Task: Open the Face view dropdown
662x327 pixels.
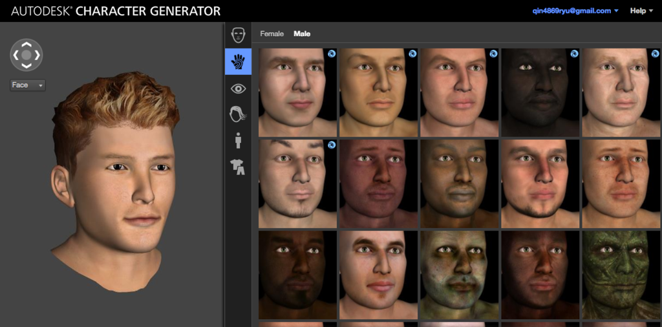Action: pyautogui.click(x=27, y=85)
